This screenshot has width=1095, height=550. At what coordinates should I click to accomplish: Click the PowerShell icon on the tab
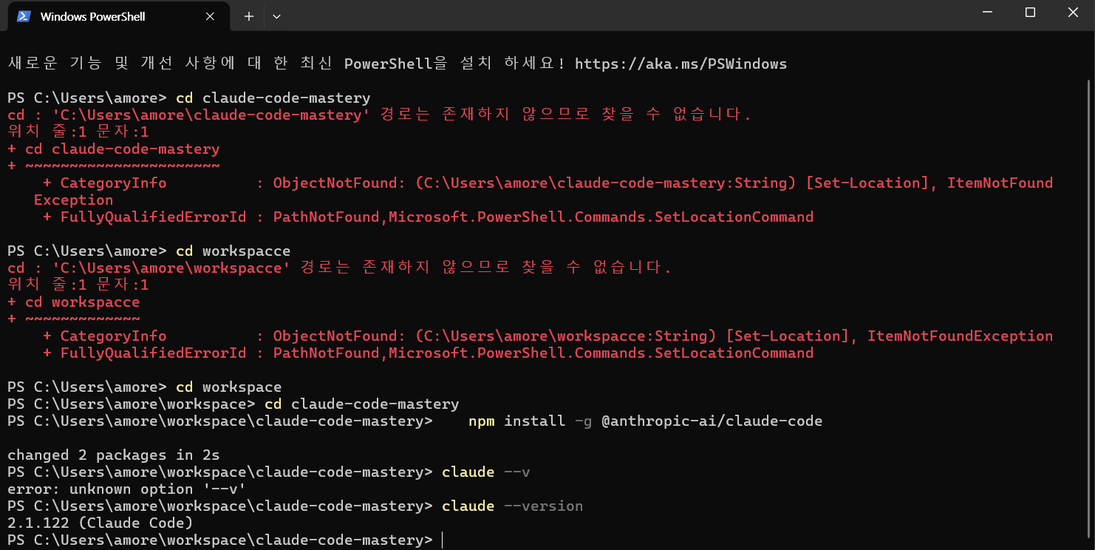(x=24, y=16)
